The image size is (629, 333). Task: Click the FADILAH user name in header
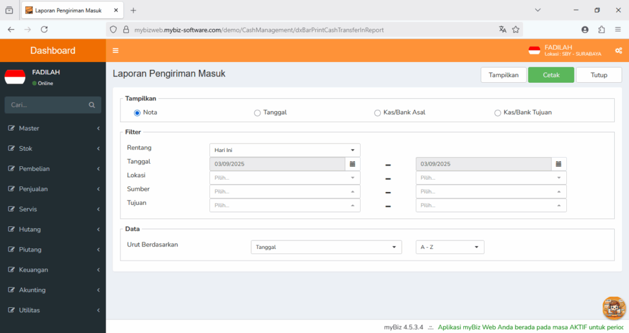click(x=558, y=47)
